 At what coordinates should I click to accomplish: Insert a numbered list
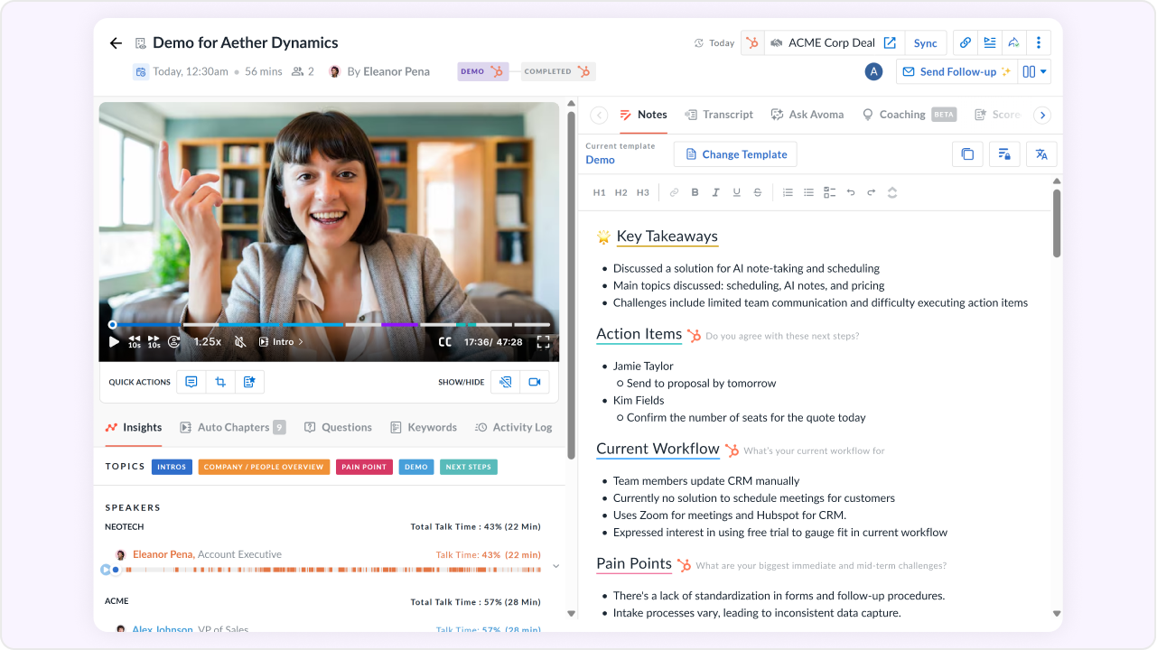788,192
